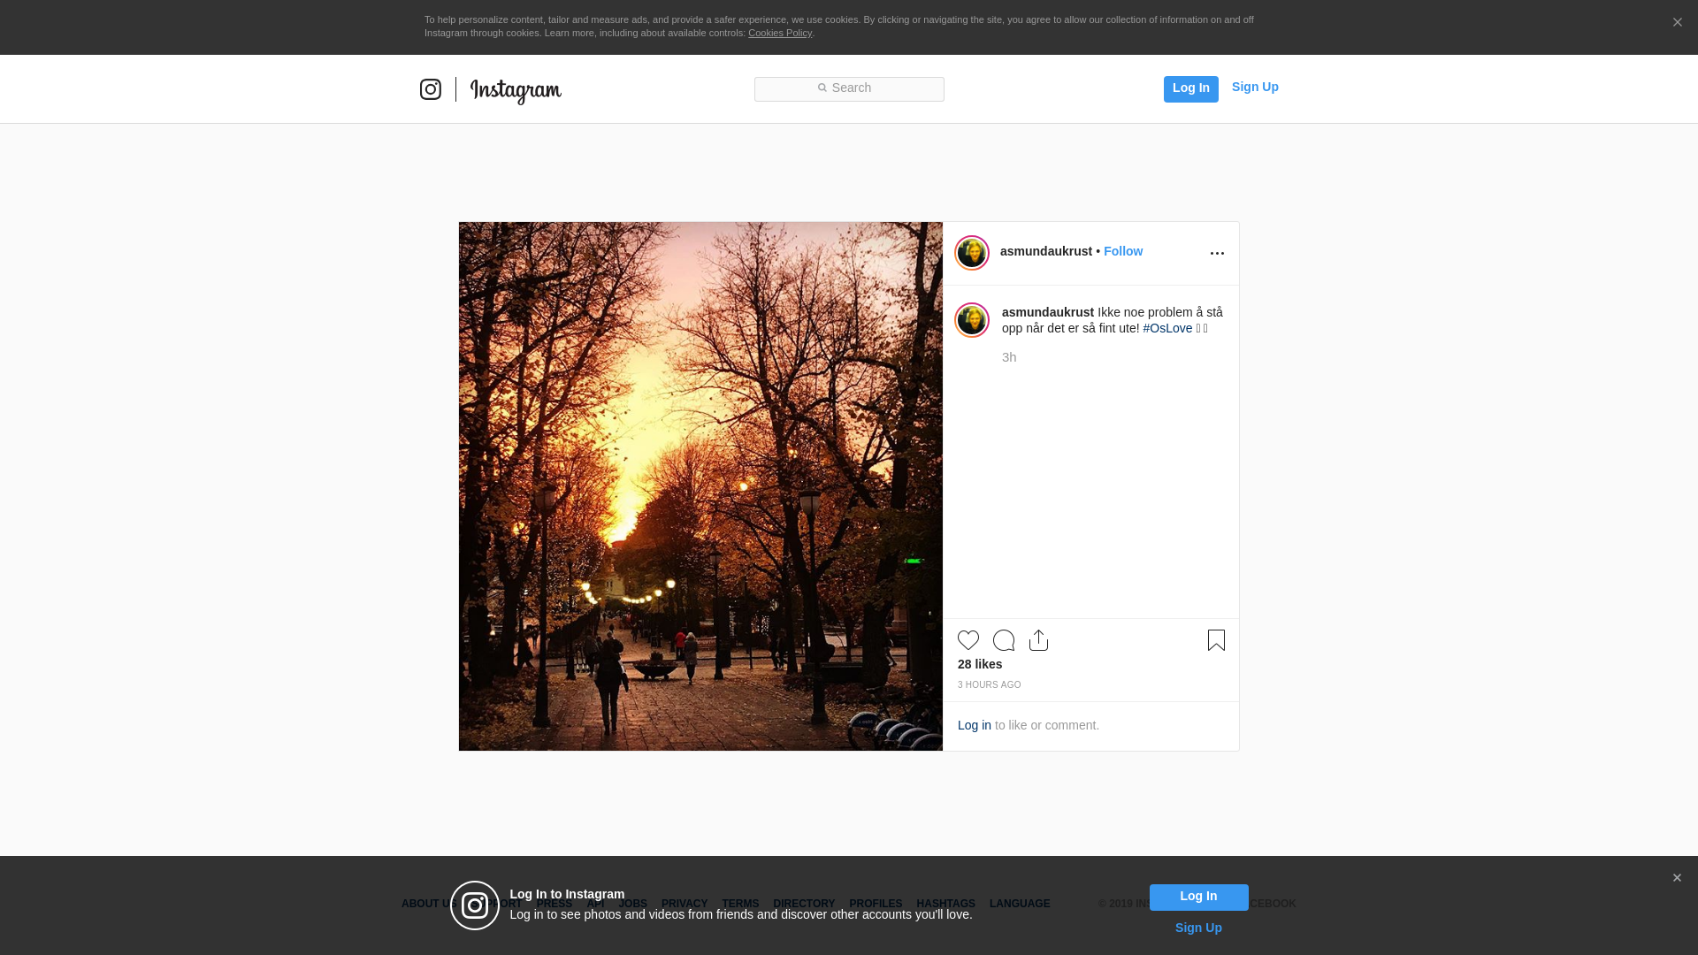1698x955 pixels.
Task: Share the post with share icon
Action: click(1038, 640)
